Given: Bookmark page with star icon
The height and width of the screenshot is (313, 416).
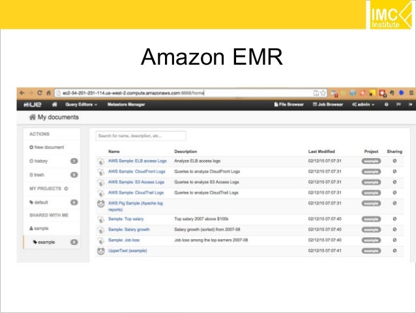Looking at the screenshot, I should 323,93.
